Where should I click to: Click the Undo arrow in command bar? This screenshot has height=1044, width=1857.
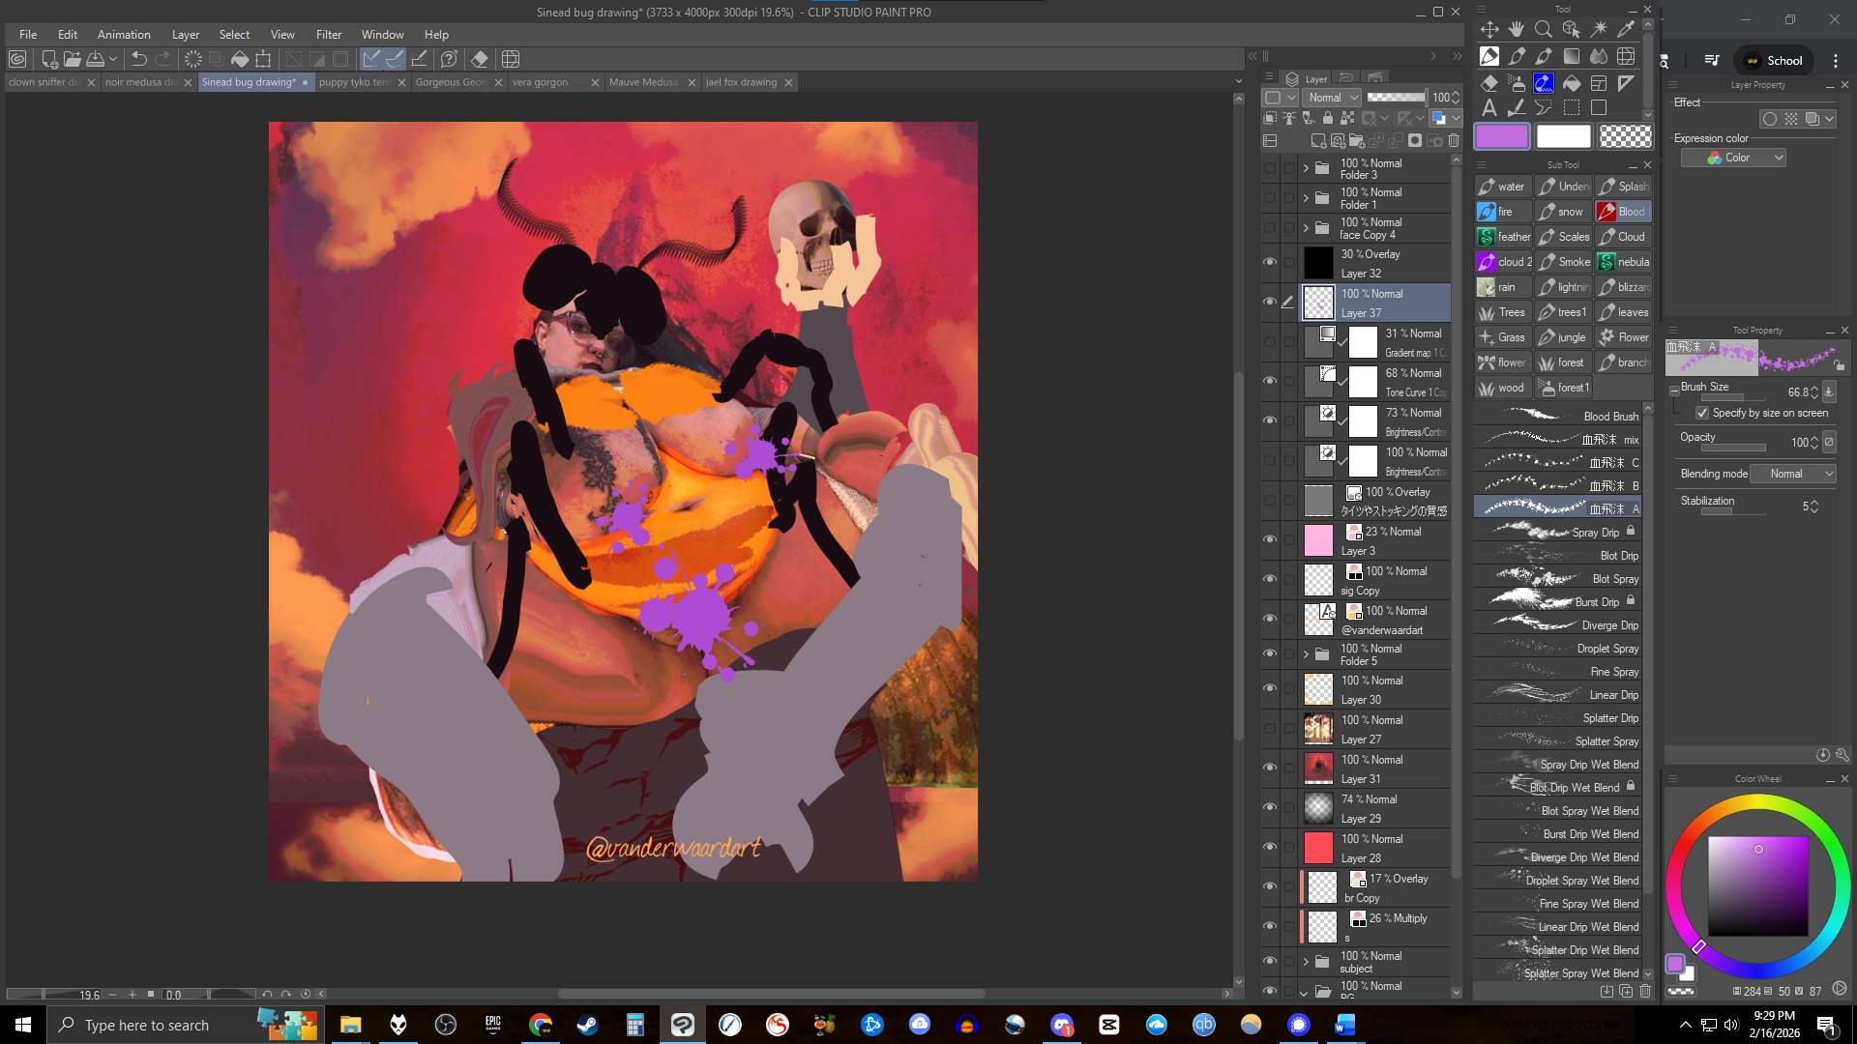pyautogui.click(x=139, y=59)
